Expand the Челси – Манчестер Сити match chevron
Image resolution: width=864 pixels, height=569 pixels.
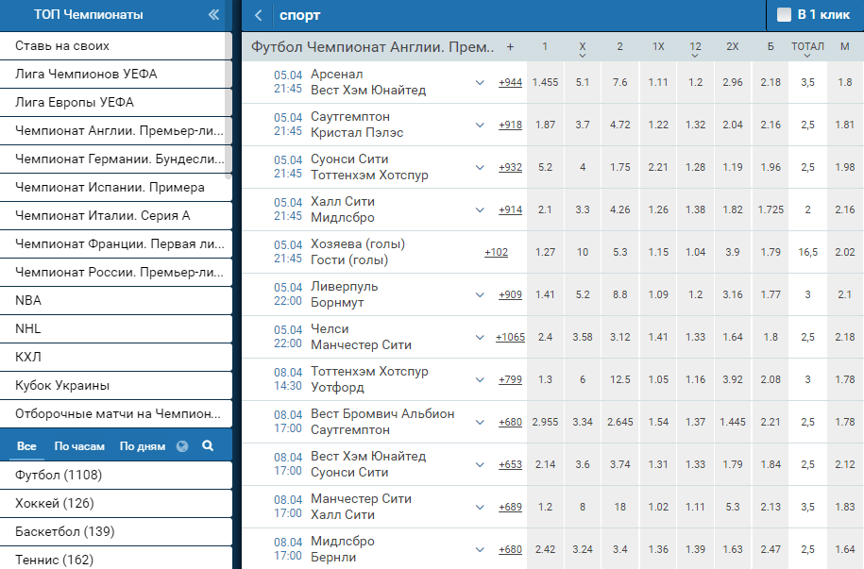click(x=480, y=338)
